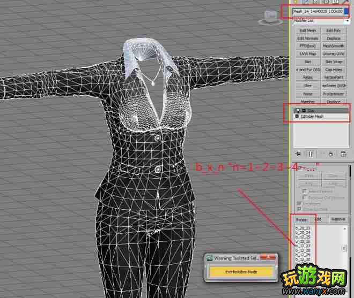Click the object color swatch beside name

click(x=346, y=11)
